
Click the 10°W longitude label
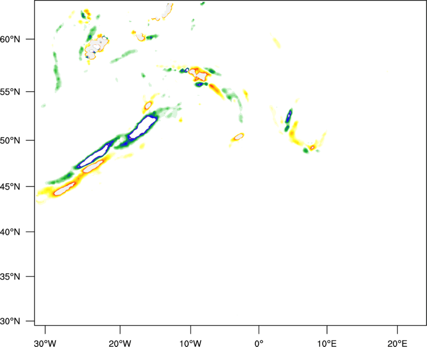(x=191, y=343)
